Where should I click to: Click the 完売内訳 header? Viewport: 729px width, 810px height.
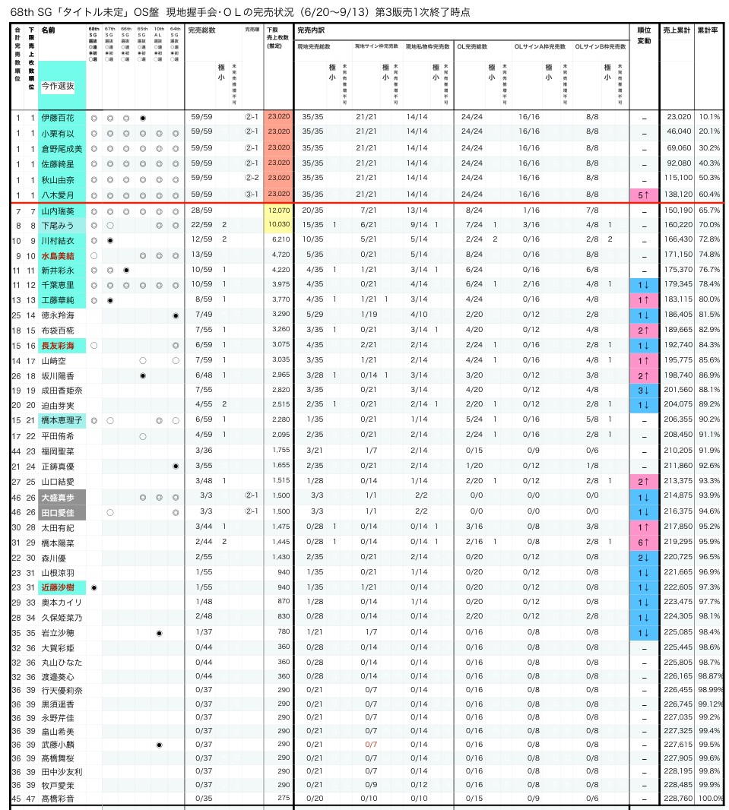[311, 30]
